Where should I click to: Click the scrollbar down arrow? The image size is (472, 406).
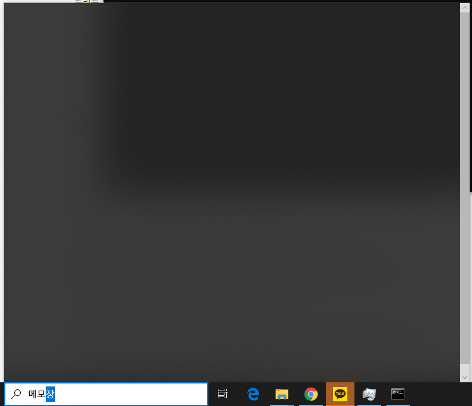click(465, 377)
